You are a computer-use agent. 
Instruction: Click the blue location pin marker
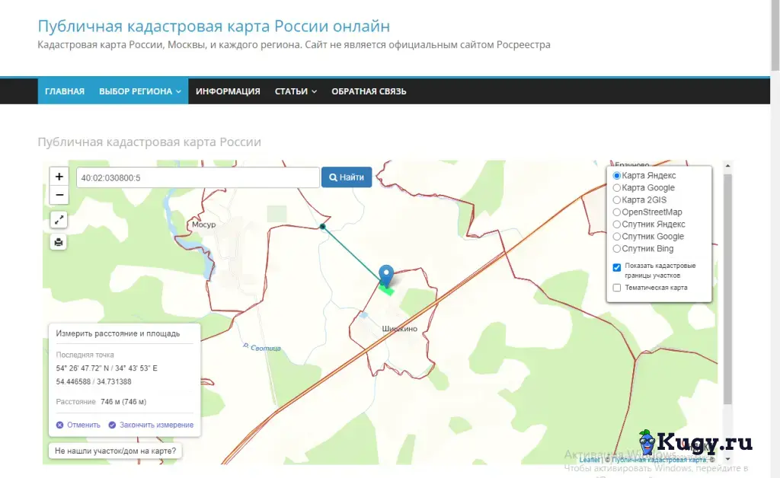386,276
